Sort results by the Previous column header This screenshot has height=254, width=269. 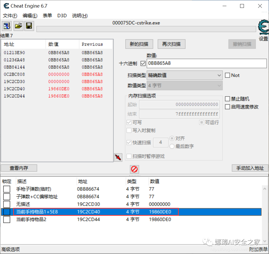(96, 44)
